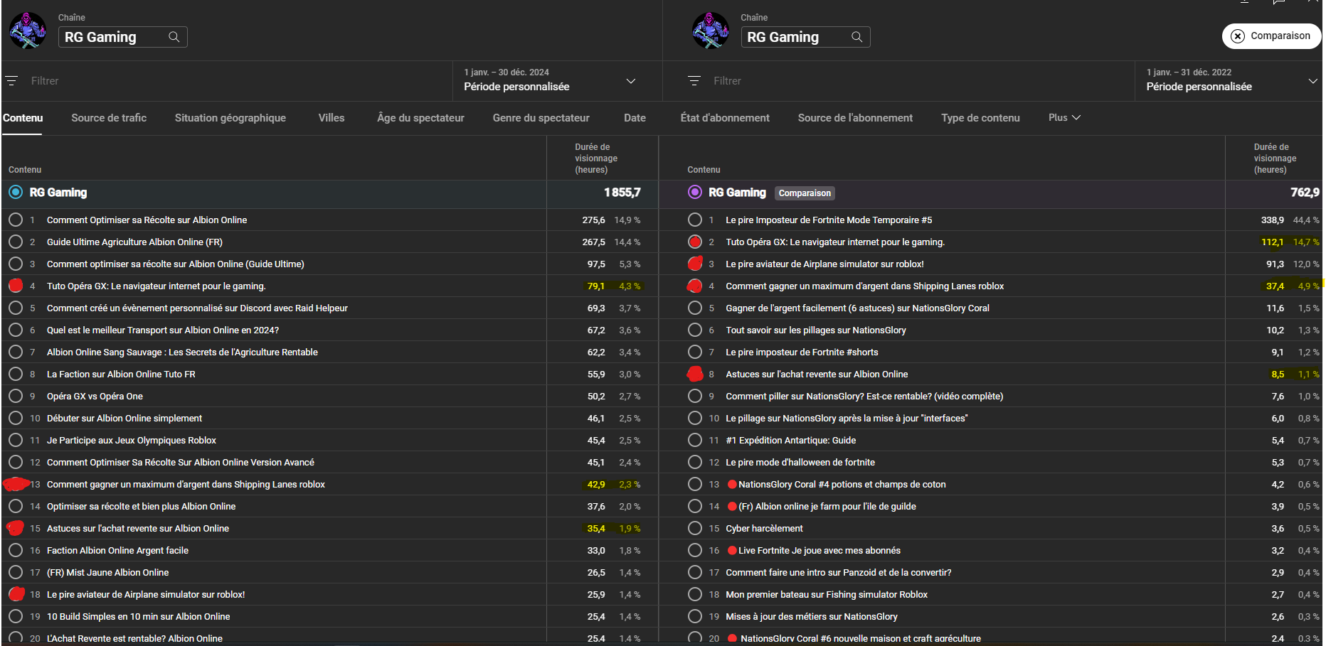This screenshot has height=646, width=1326.
Task: Open the Villes tab
Action: [x=331, y=118]
